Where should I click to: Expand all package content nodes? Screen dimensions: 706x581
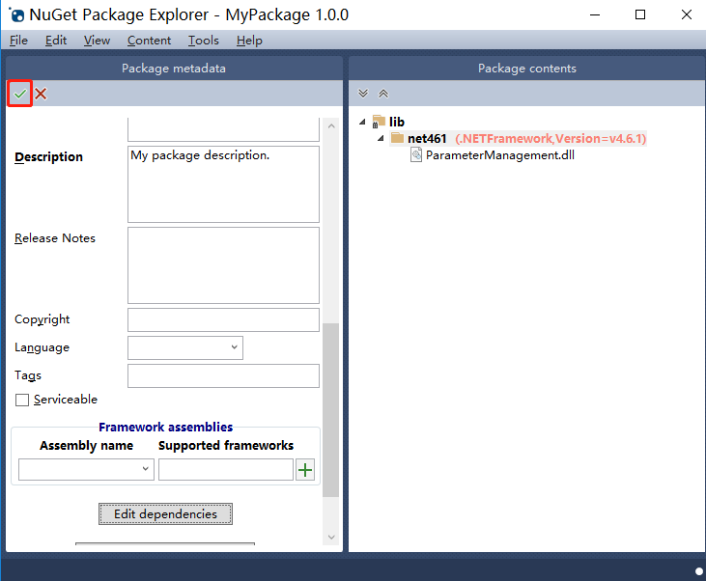363,94
